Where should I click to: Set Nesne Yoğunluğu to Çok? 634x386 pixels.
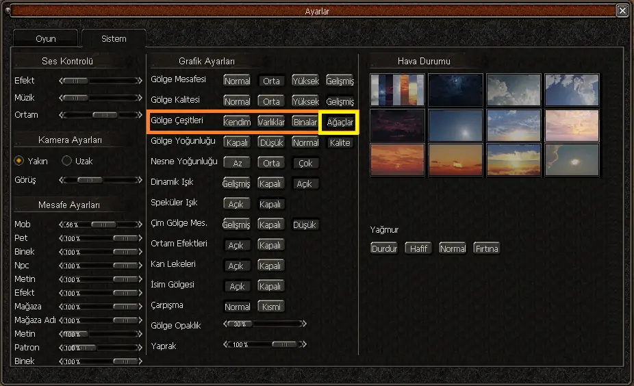coord(305,163)
